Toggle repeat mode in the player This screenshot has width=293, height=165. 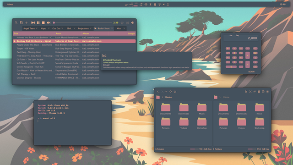coord(122,22)
